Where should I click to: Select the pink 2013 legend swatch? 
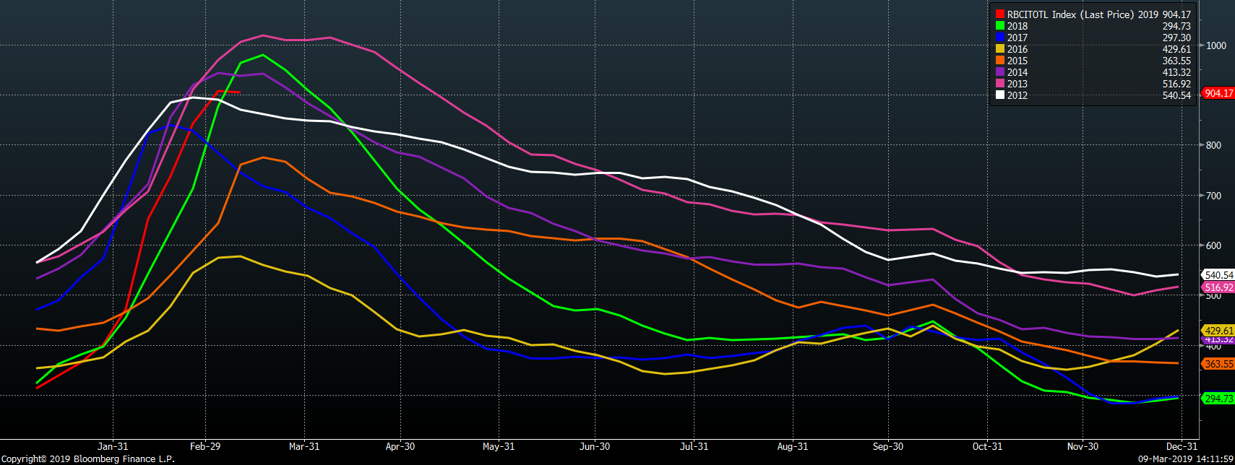1000,84
